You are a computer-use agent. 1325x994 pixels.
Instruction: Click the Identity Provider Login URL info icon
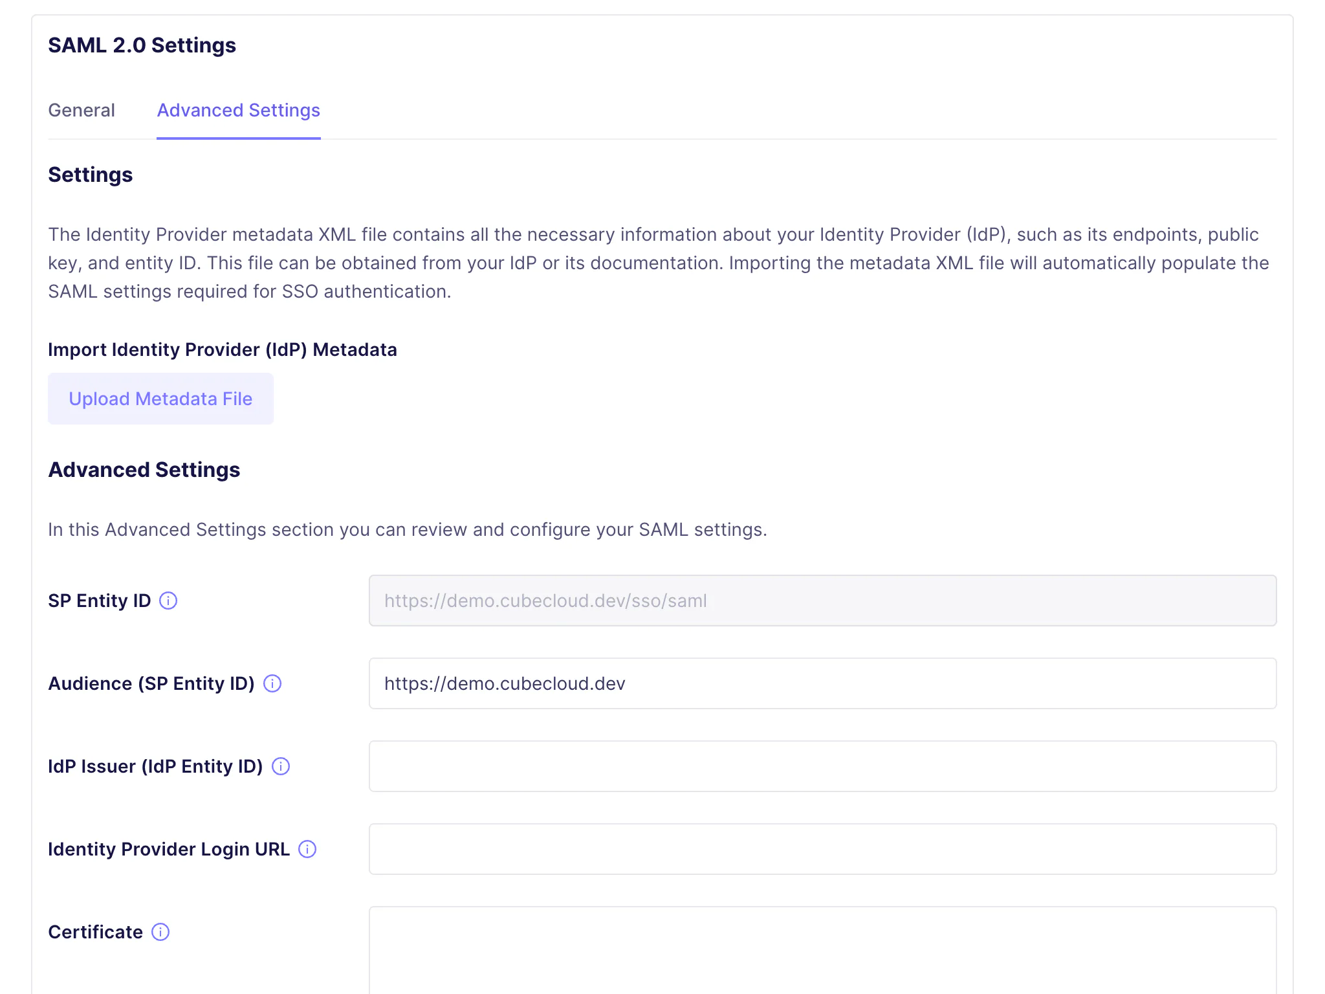(x=307, y=849)
